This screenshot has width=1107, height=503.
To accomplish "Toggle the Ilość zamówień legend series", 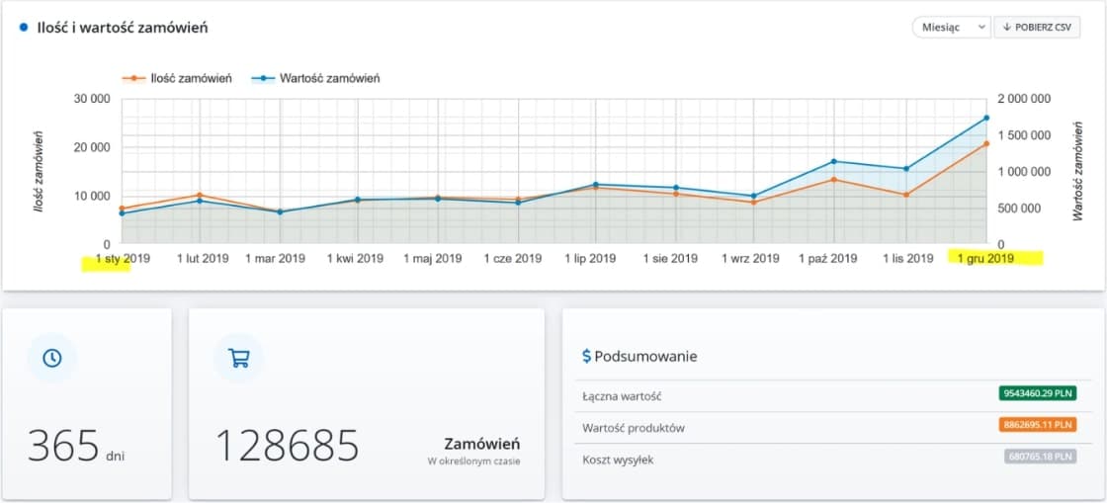I will click(177, 78).
